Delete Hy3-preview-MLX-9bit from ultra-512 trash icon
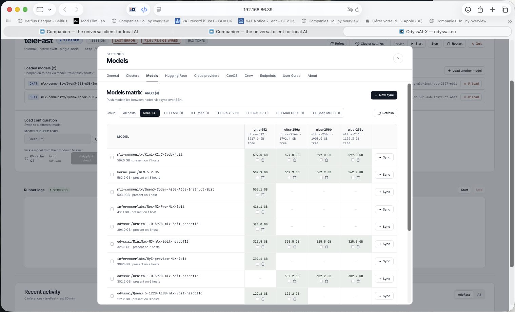The height and width of the screenshot is (312, 515). tap(263, 264)
